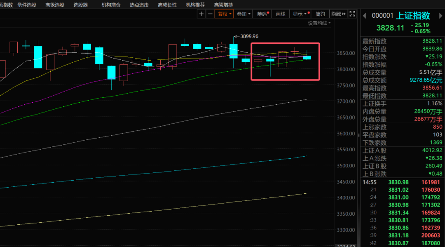The width and height of the screenshot is (445, 247).
Task: Click 上证B股 value 260.49
Action: point(433,166)
